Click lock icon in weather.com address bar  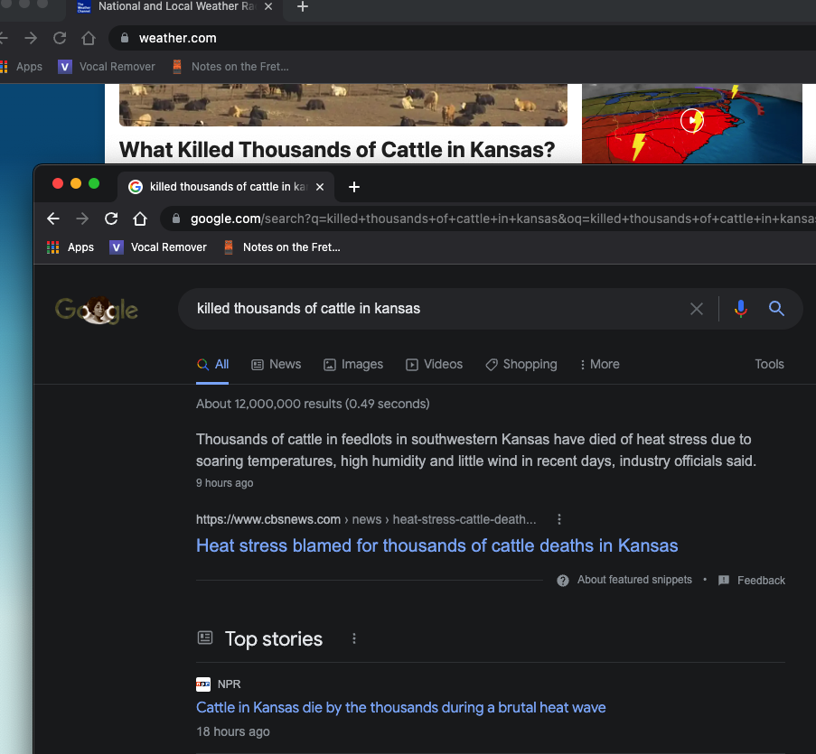coord(125,38)
